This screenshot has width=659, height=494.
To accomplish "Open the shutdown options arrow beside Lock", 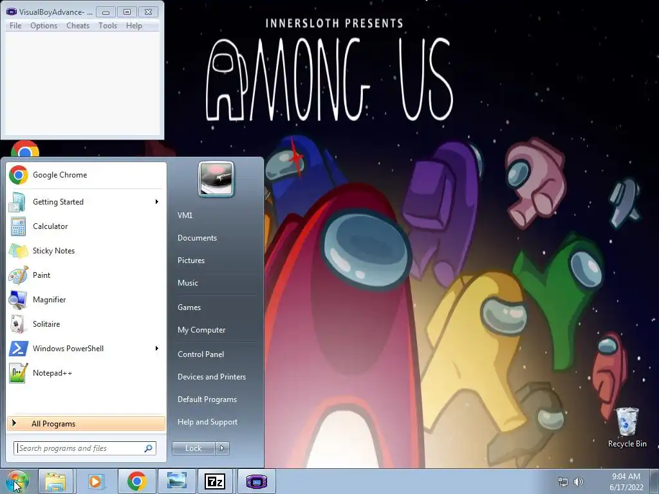I will (222, 448).
